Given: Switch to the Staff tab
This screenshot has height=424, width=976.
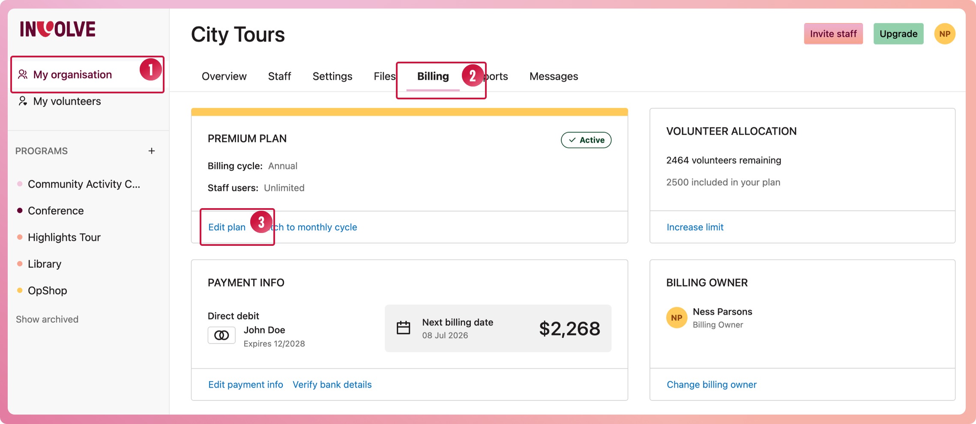Looking at the screenshot, I should point(279,76).
